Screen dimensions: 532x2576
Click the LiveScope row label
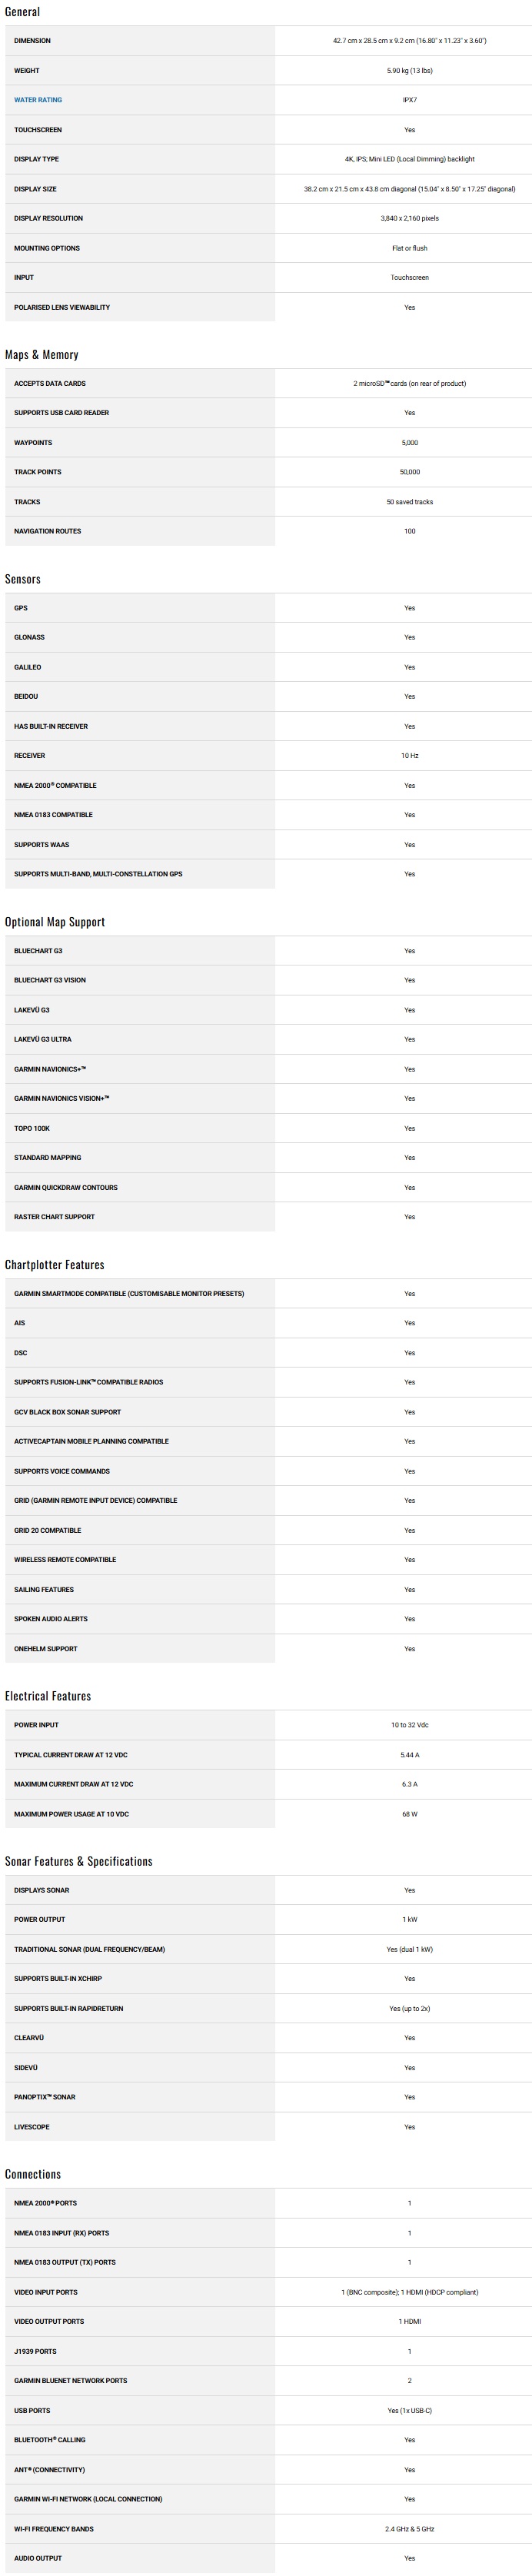click(x=32, y=2127)
